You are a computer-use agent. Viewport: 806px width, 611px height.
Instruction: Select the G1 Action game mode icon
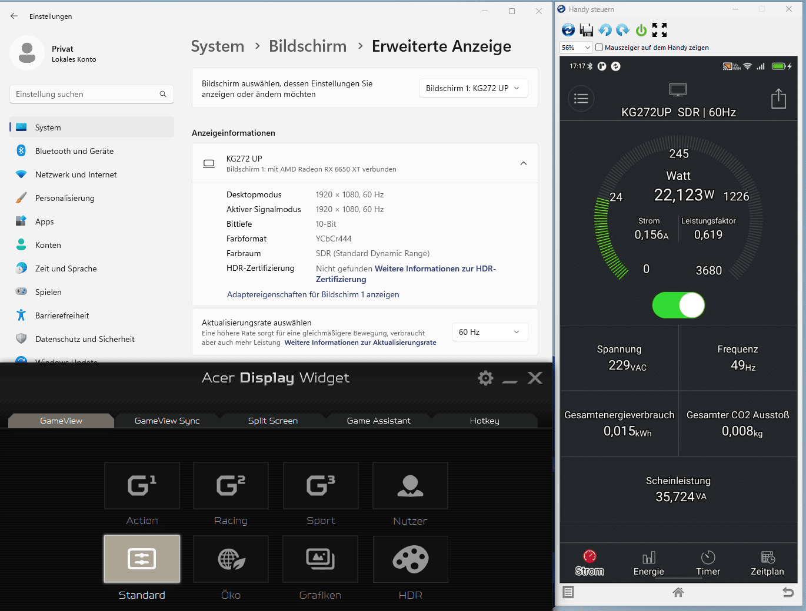pyautogui.click(x=142, y=485)
